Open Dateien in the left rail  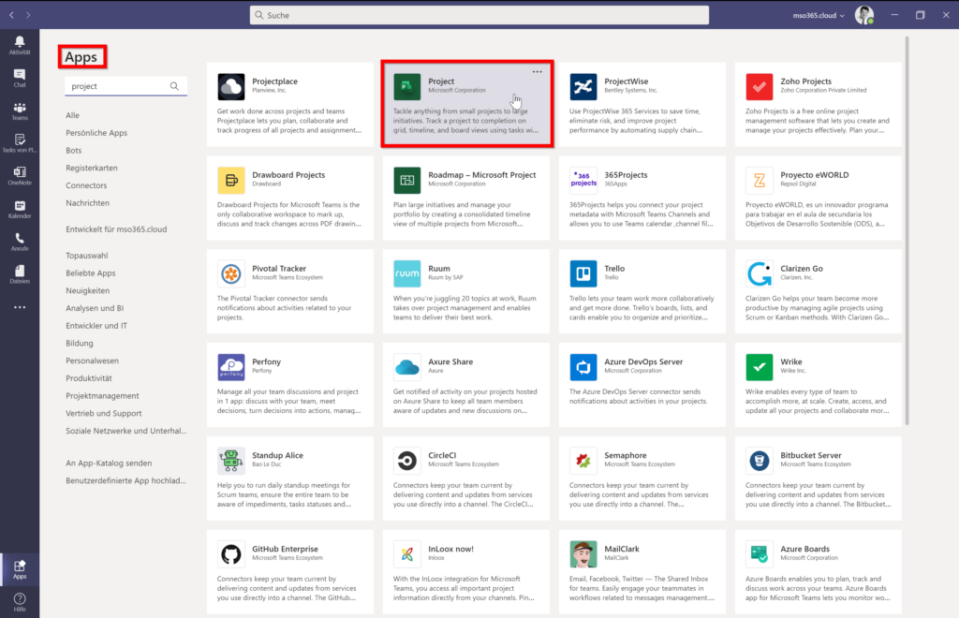point(20,274)
